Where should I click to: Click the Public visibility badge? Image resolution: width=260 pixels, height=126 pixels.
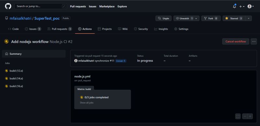coord(66,18)
